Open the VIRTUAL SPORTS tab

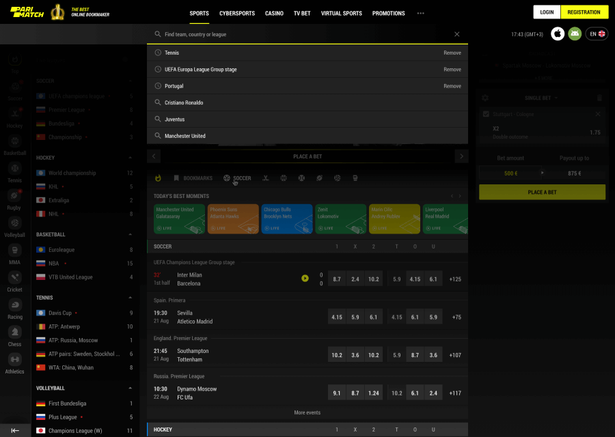coord(342,14)
